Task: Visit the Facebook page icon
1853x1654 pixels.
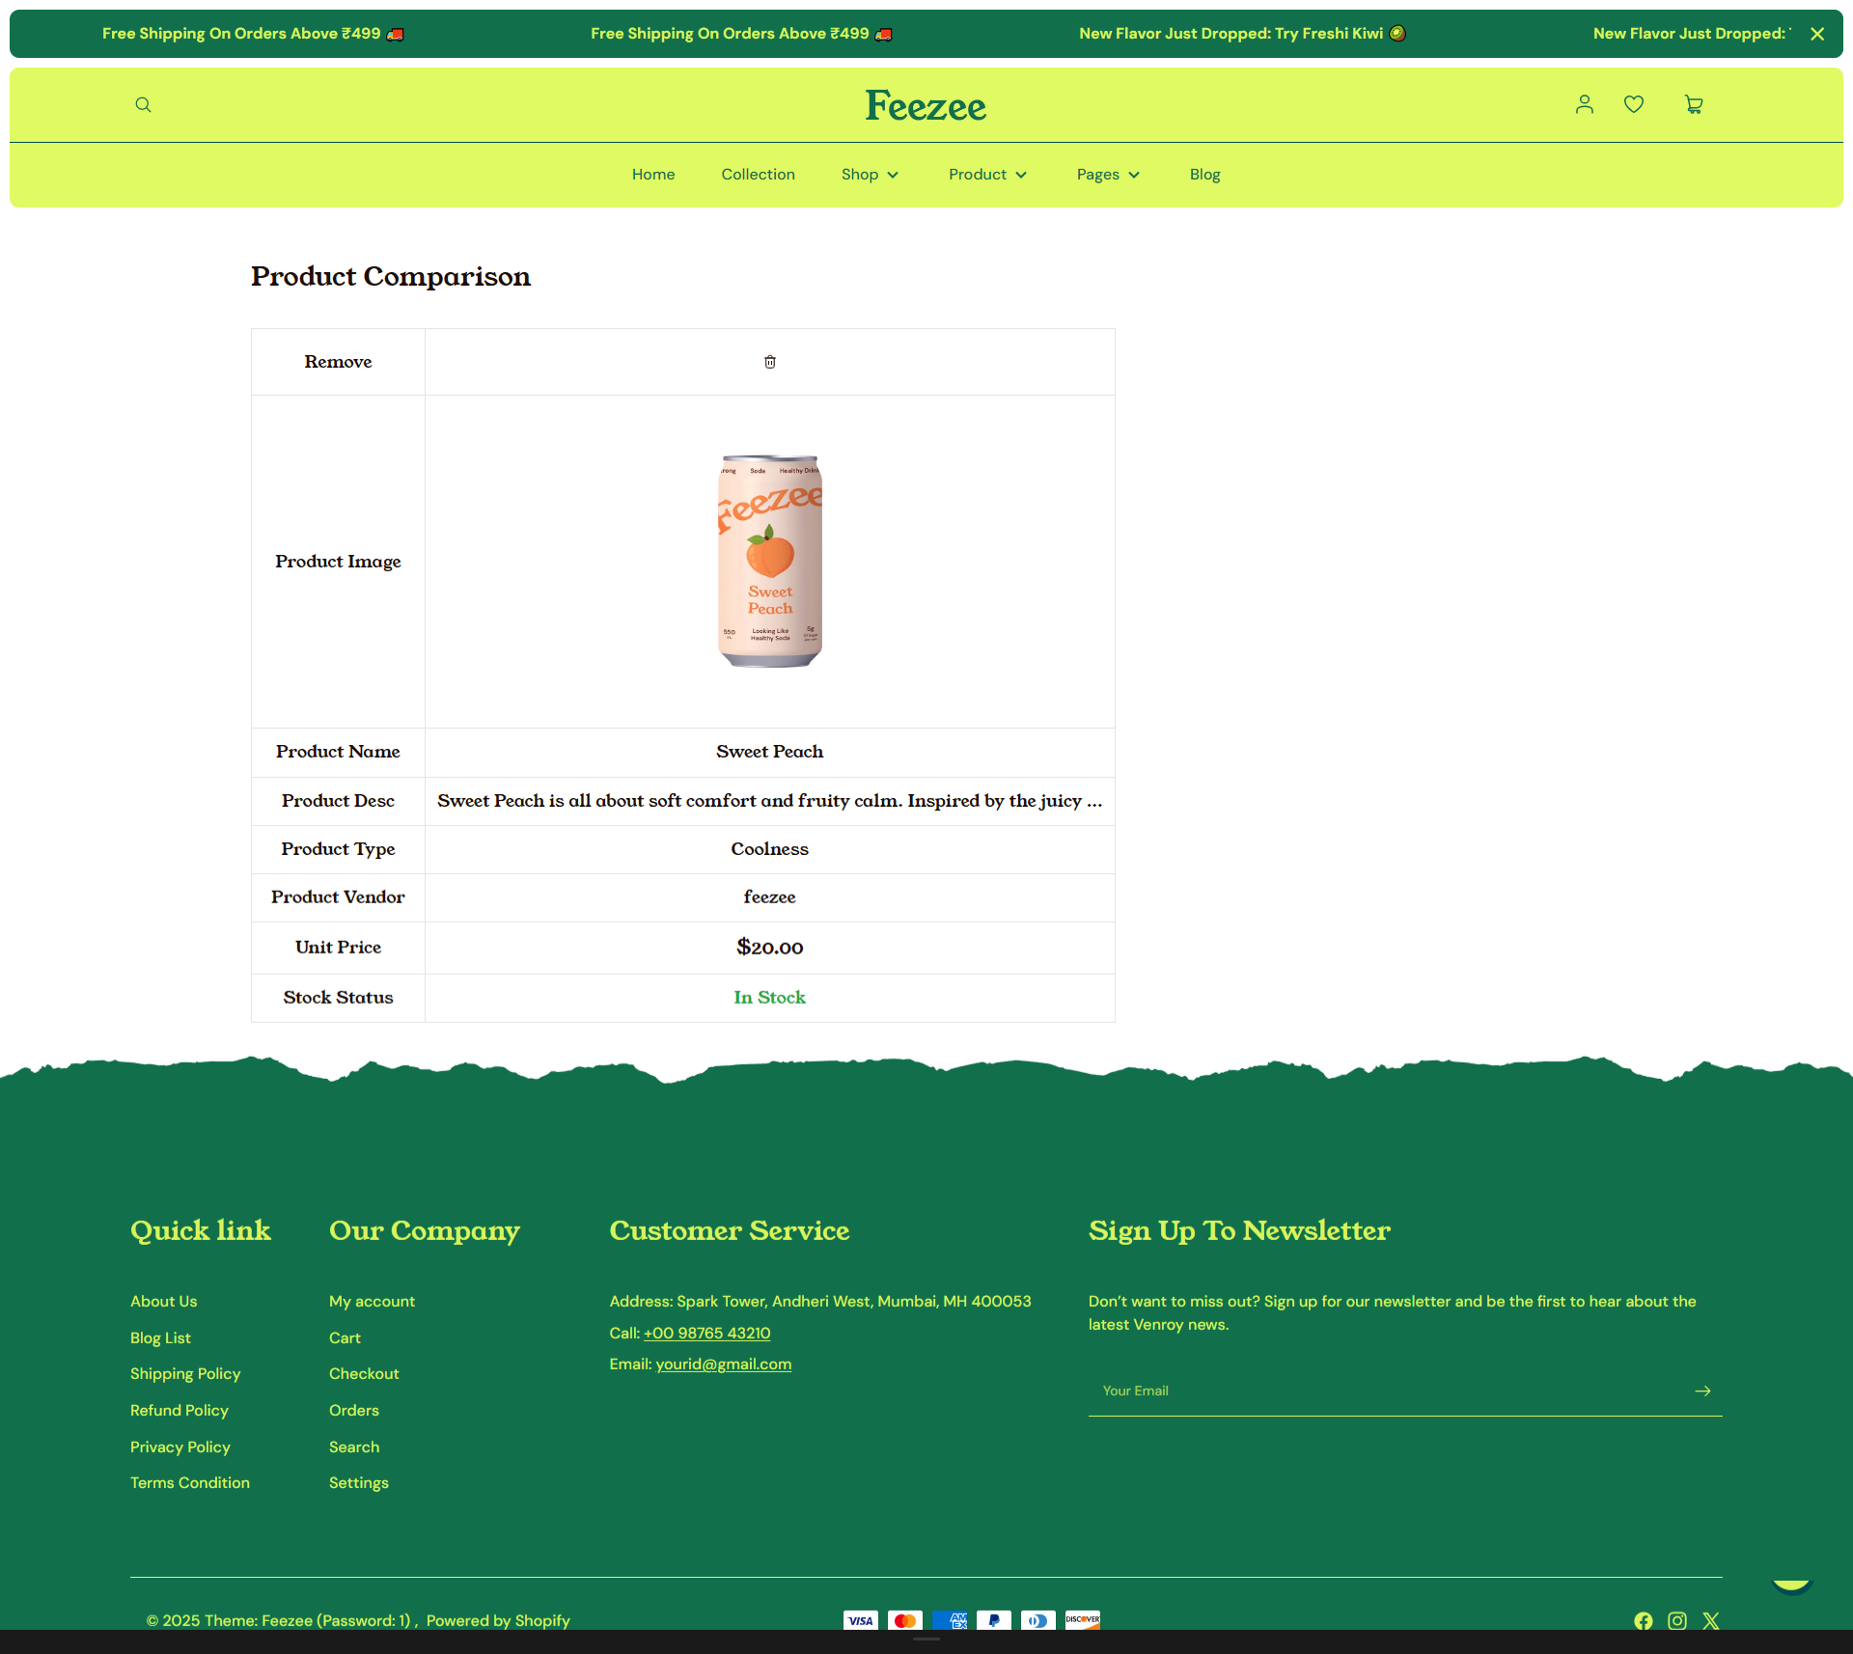Action: pos(1643,1621)
